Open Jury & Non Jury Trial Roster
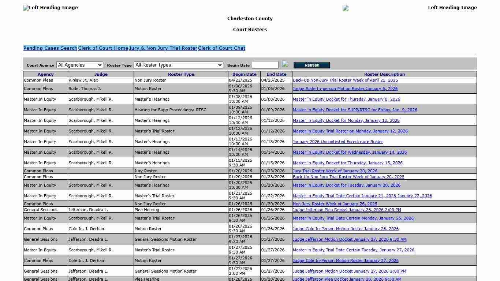500x281 pixels. tap(163, 48)
